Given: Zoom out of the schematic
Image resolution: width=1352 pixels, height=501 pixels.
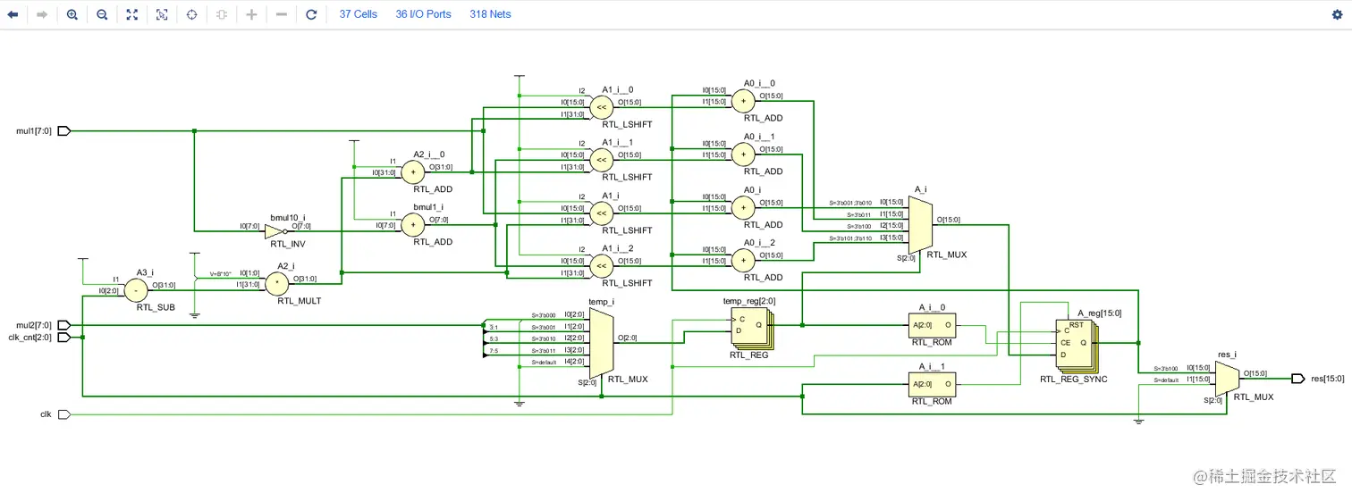Looking at the screenshot, I should pos(102,14).
